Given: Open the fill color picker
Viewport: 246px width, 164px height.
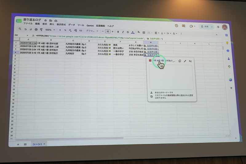Looking at the screenshot, I should pyautogui.click(x=139, y=32).
